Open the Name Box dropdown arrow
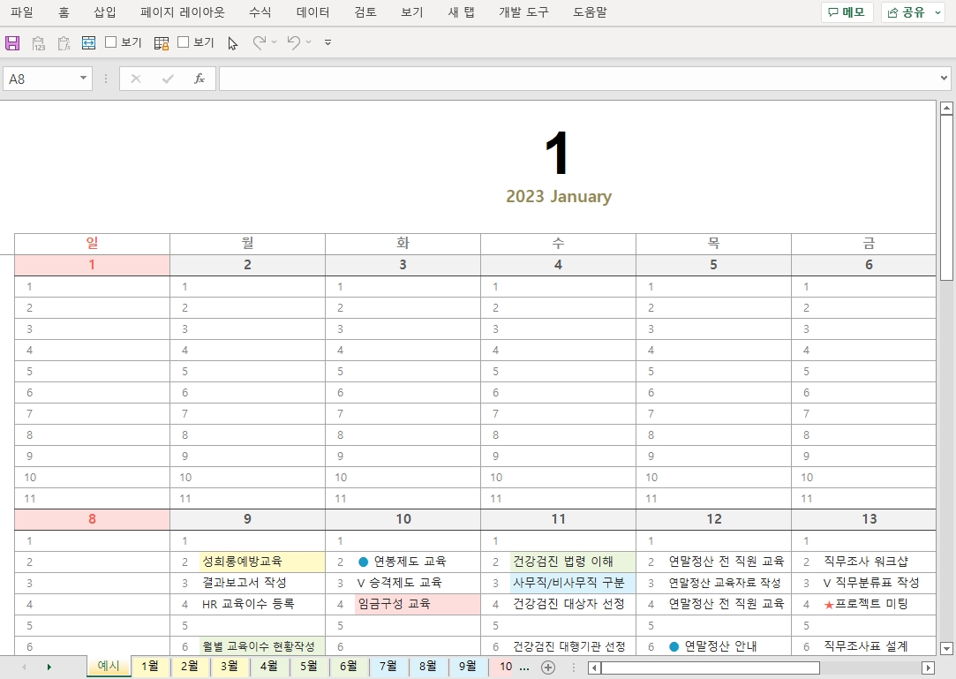The height and width of the screenshot is (679, 956). pos(83,78)
